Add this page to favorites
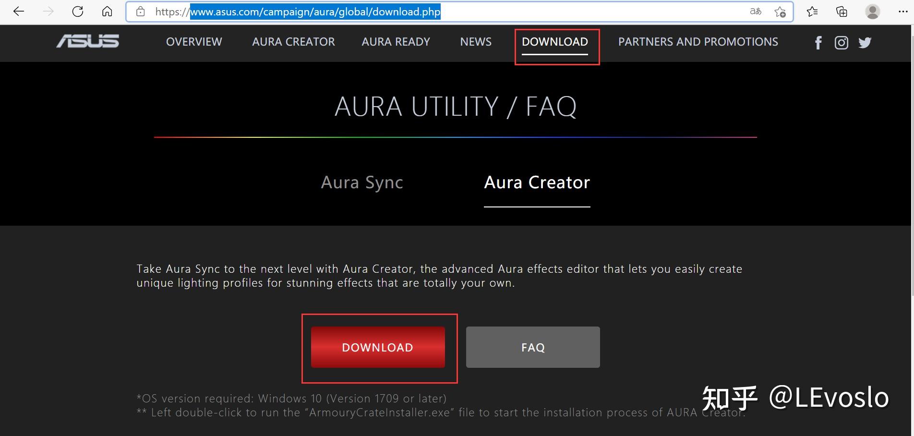This screenshot has width=914, height=436. click(x=780, y=11)
